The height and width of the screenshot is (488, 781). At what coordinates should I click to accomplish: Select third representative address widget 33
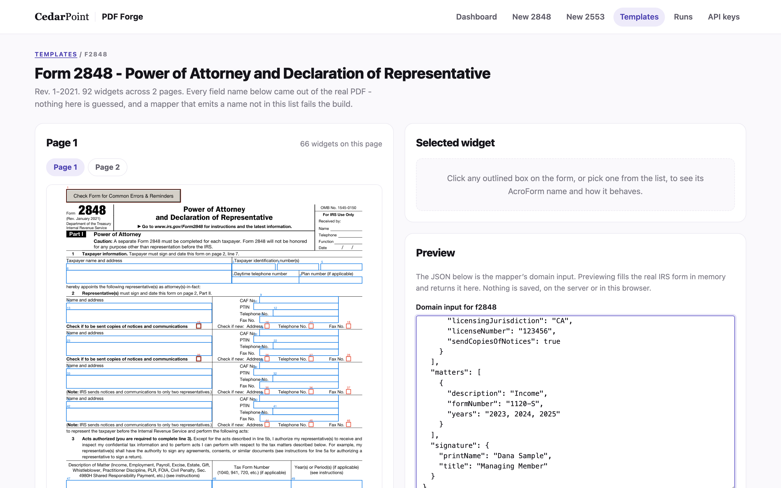tap(139, 382)
